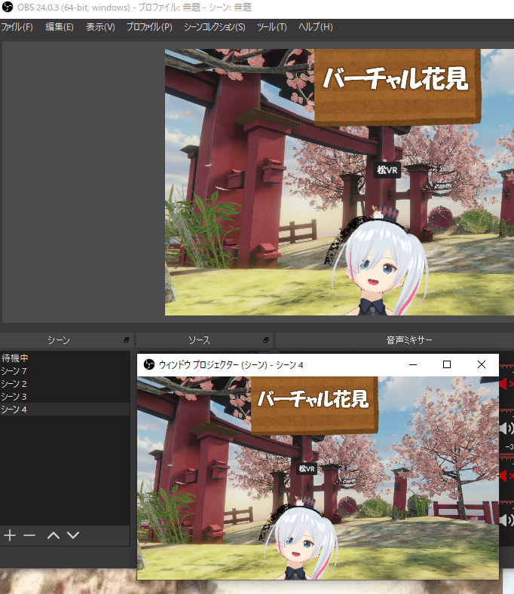This screenshot has height=594, width=514.
Task: Open the ファイル(F) menu
Action: click(17, 27)
